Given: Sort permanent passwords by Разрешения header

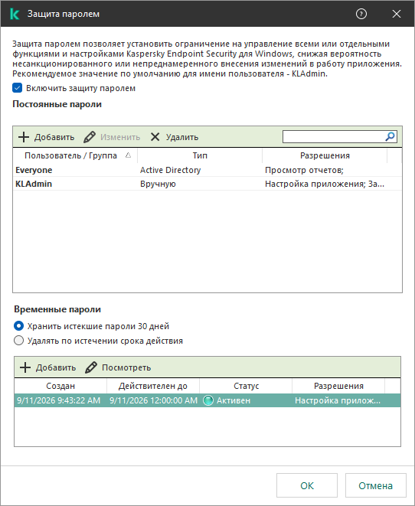Looking at the screenshot, I should point(325,155).
